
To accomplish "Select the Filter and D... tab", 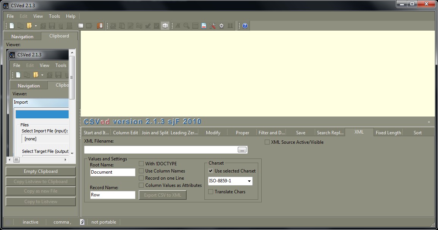I will (x=272, y=133).
